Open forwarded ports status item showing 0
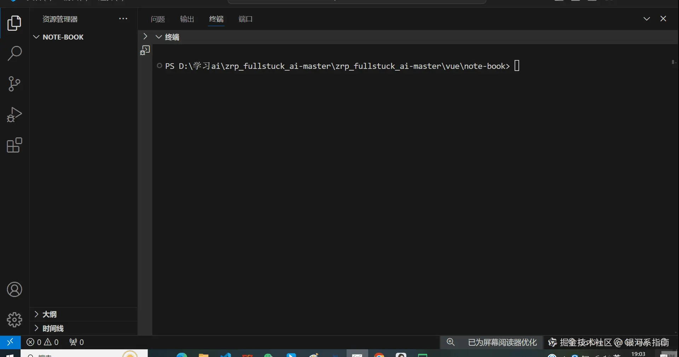 pyautogui.click(x=76, y=342)
